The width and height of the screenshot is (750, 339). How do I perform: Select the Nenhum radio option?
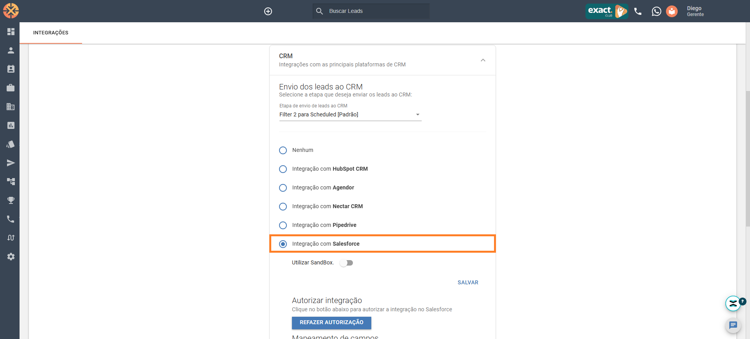click(283, 150)
